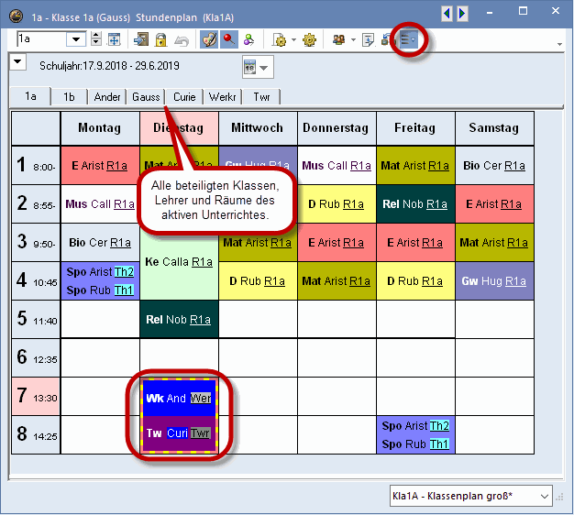Select Wednesday period 3 Mat Arist lesson
574x515 pixels.
pos(258,243)
